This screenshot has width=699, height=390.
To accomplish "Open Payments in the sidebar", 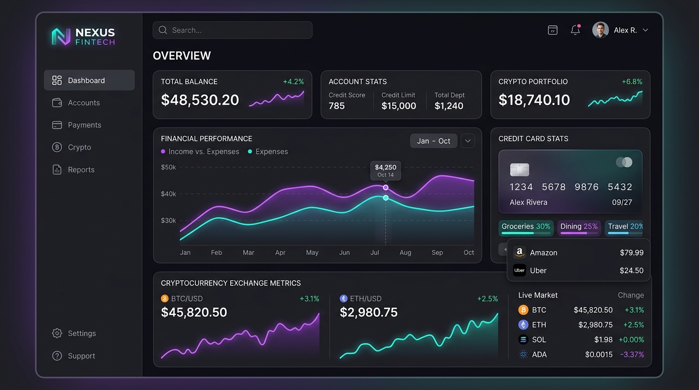I will tap(89, 125).
